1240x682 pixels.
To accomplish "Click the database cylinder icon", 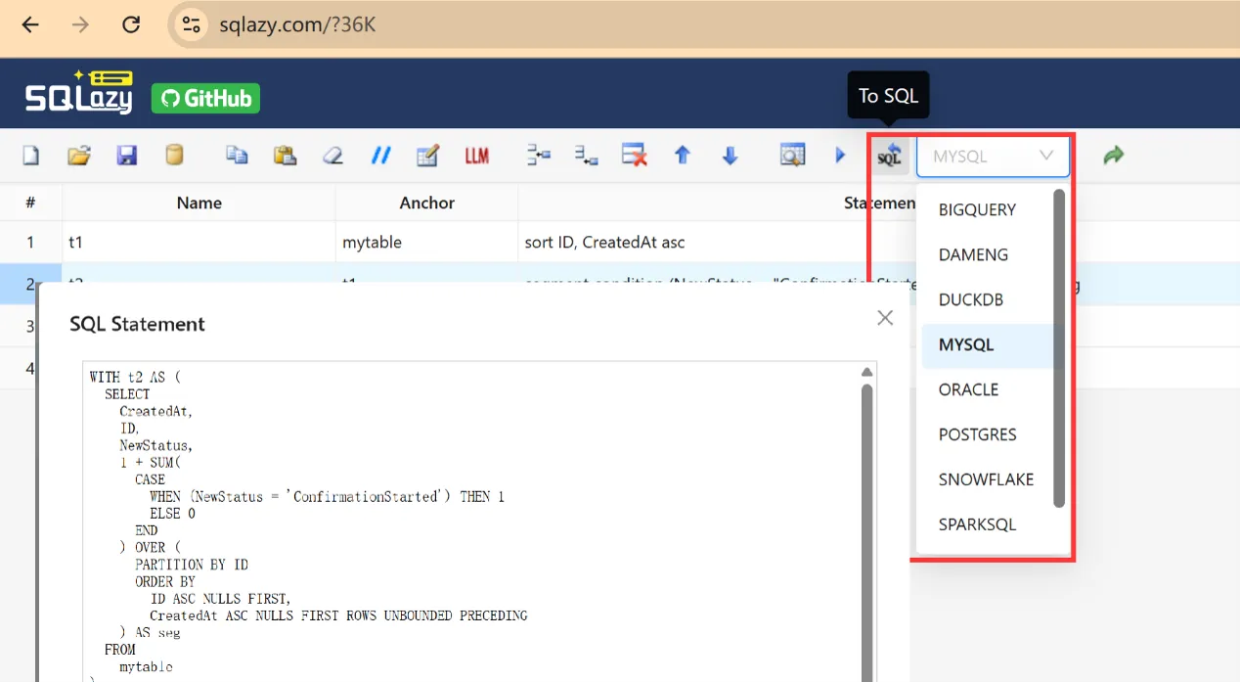I will tap(174, 156).
